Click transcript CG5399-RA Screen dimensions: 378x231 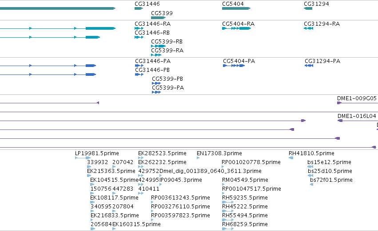(156, 55)
